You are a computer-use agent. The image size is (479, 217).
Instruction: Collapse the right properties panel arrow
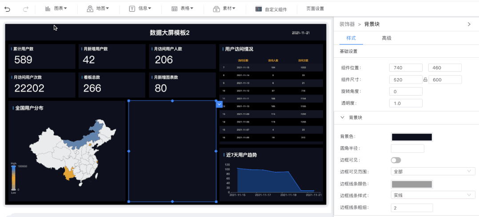469,24
